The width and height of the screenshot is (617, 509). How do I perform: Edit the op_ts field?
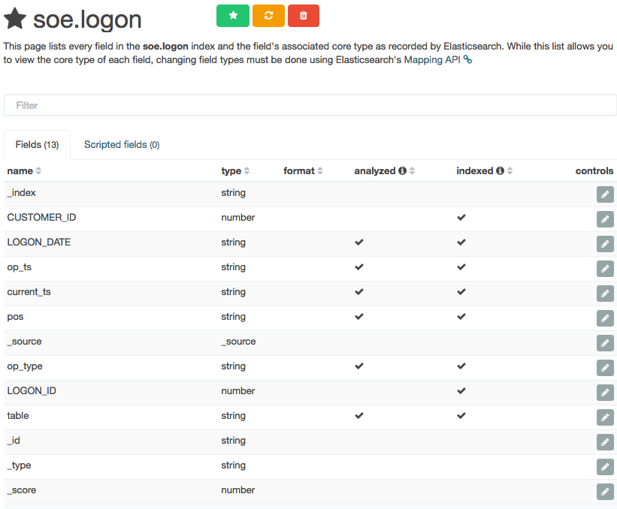(x=604, y=269)
